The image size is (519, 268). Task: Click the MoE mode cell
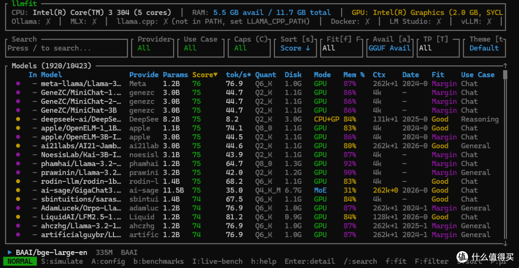click(320, 191)
